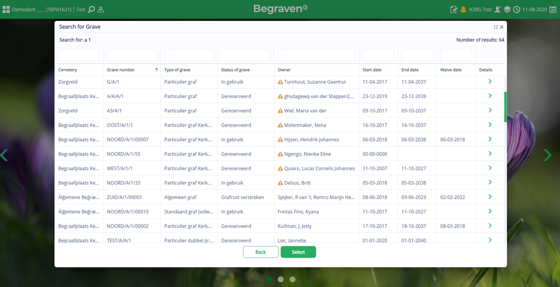This screenshot has width=560, height=287.
Task: Switch to the second carousel dot
Action: [280, 279]
